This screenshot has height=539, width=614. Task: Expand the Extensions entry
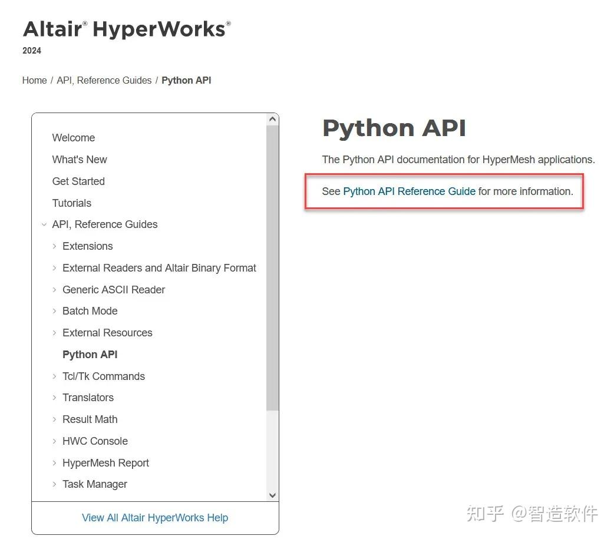pos(54,246)
